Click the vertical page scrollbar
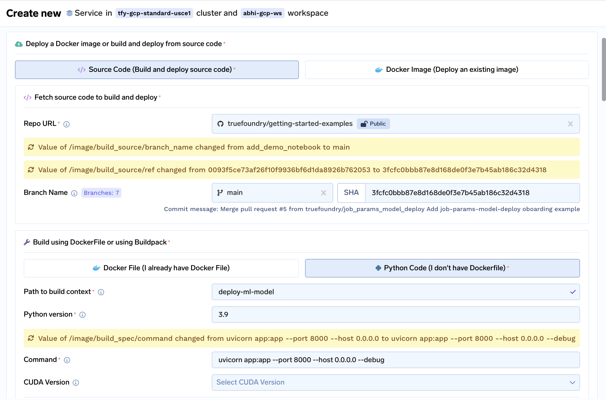 click(603, 69)
